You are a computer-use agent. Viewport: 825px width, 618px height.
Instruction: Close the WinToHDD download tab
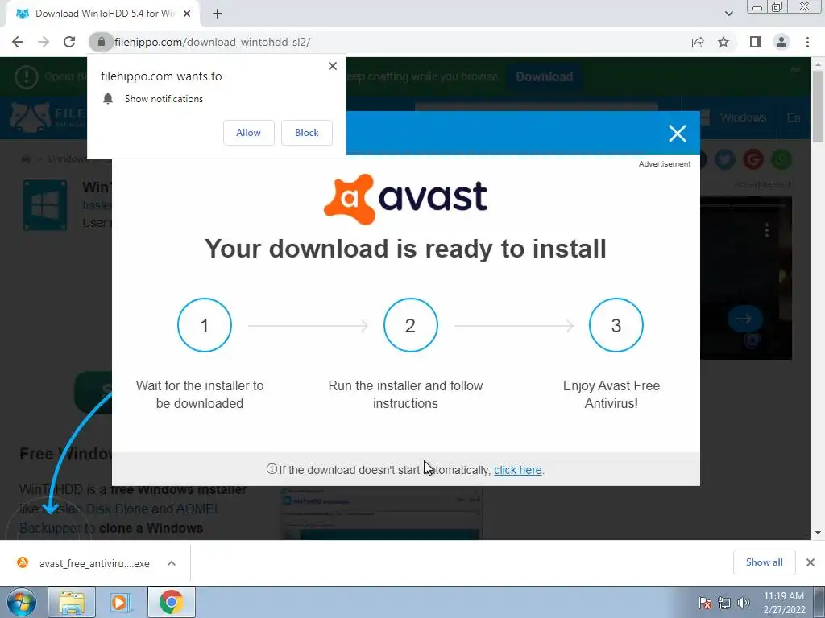187,14
